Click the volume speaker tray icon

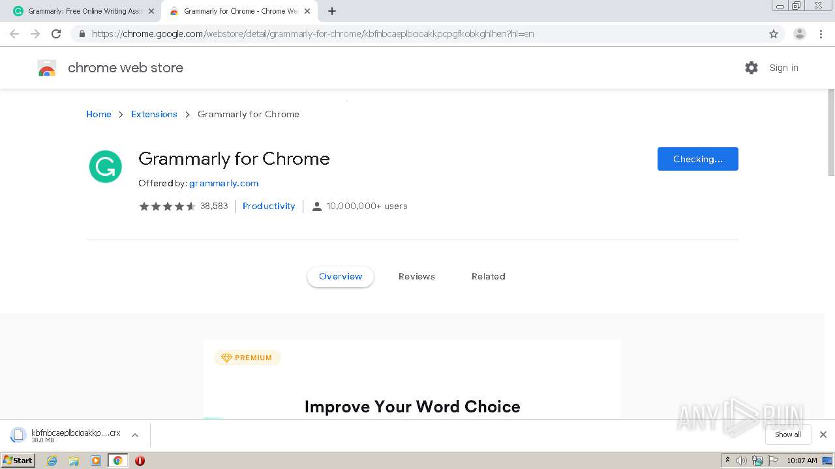(742, 461)
